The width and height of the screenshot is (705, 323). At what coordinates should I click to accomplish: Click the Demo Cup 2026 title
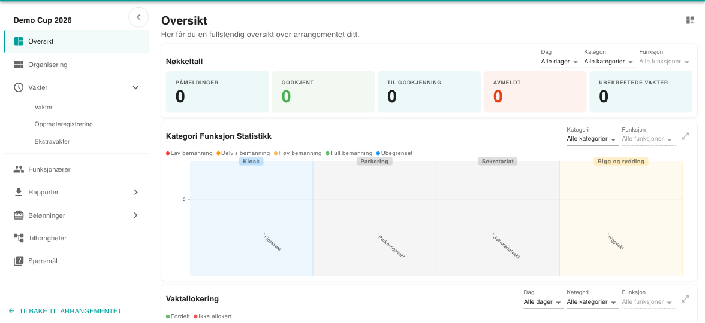(43, 20)
